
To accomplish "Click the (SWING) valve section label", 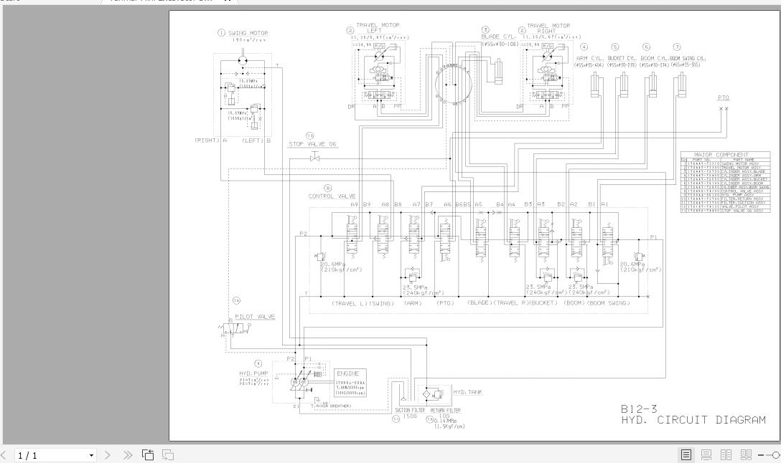I will (x=382, y=303).
